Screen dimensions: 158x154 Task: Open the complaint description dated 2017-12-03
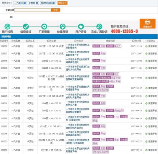[x=78, y=61]
